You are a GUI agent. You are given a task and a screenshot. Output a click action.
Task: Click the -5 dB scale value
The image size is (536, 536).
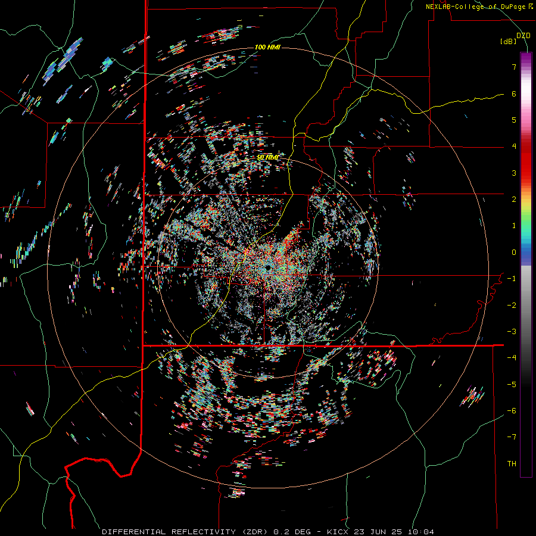pos(512,385)
